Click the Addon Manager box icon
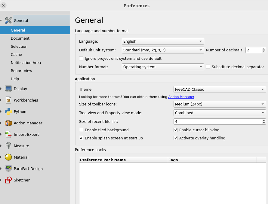The image size is (268, 204). click(8, 123)
